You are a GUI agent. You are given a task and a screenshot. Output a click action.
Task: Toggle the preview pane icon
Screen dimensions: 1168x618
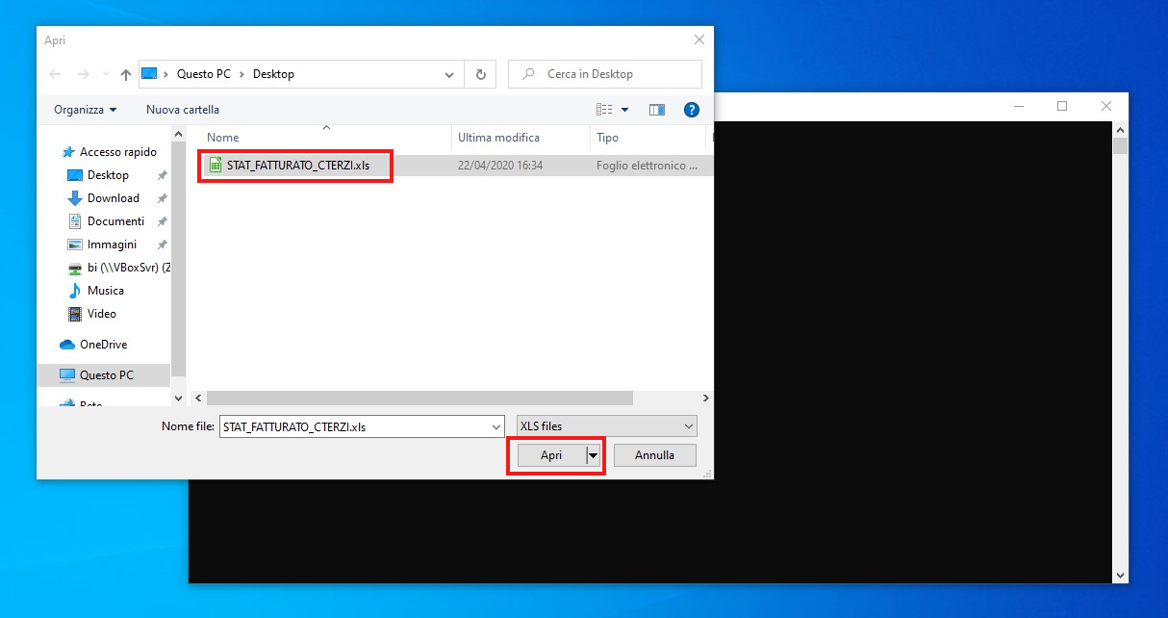[x=657, y=110]
